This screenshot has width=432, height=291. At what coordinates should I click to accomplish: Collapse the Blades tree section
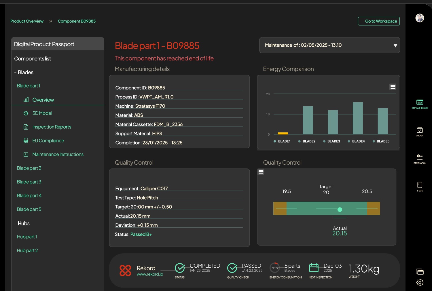pyautogui.click(x=24, y=73)
